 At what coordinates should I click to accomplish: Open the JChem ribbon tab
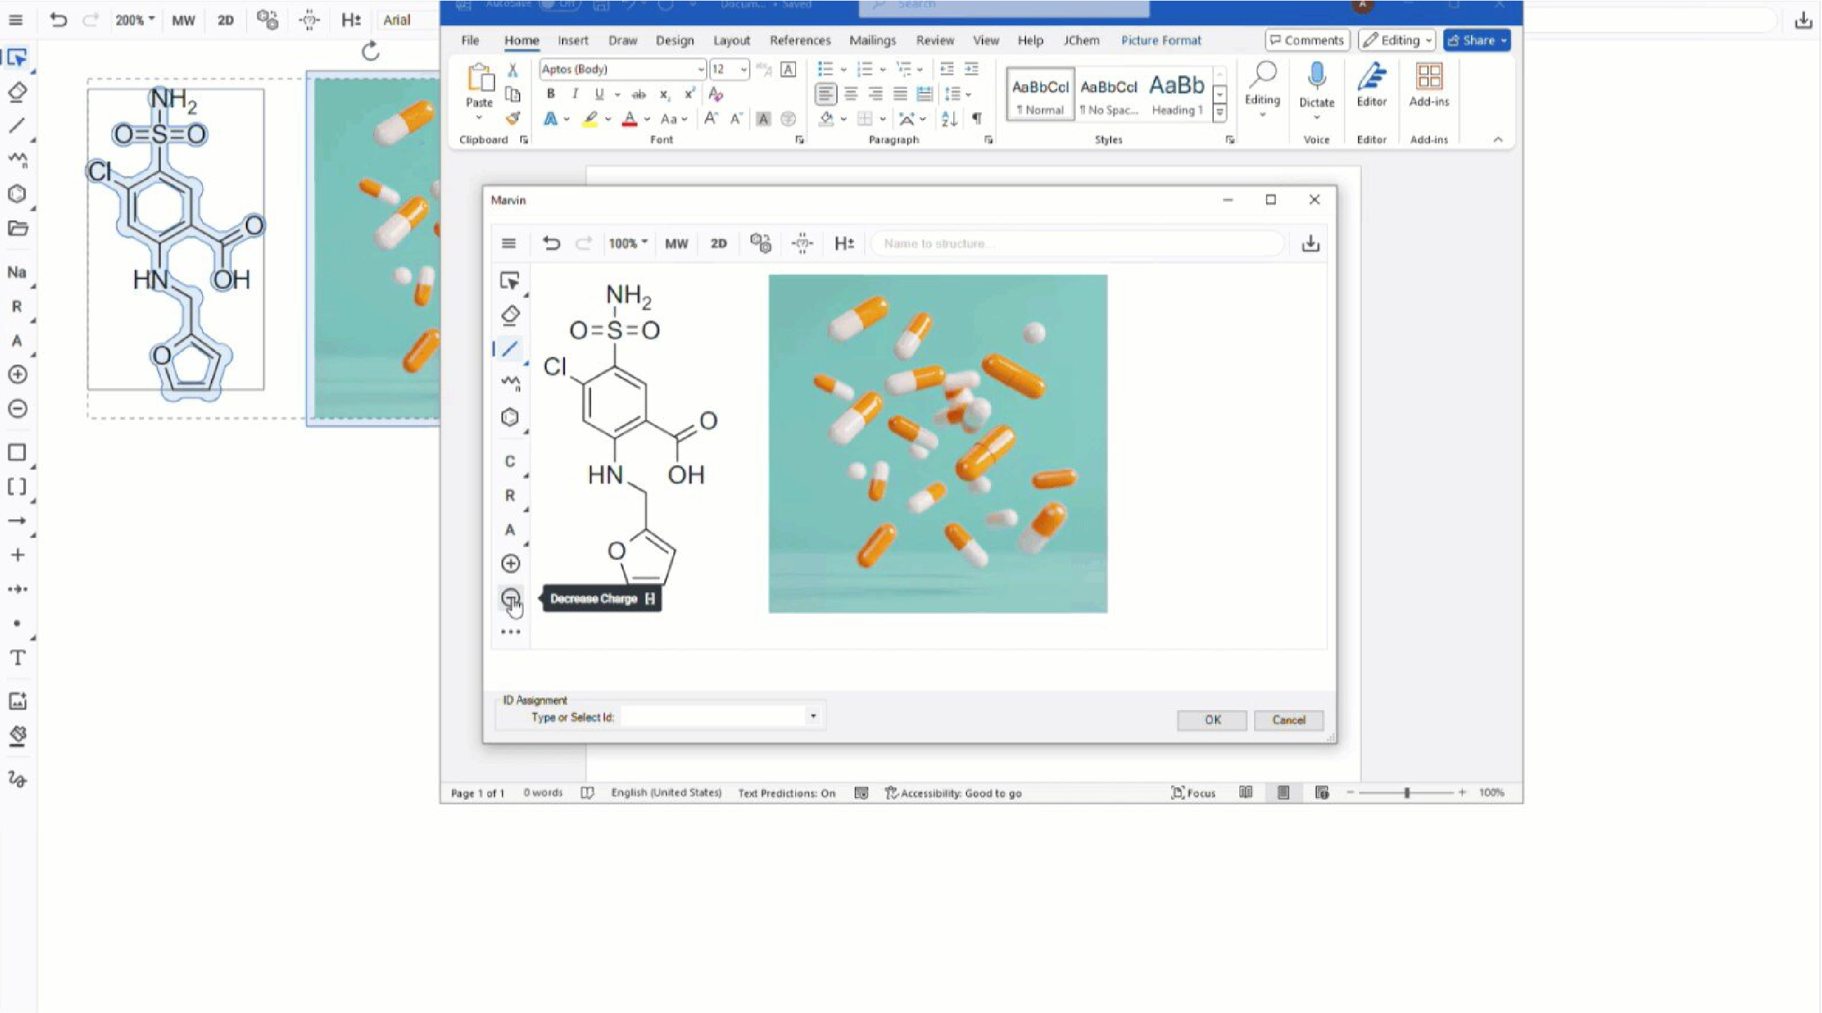1081,40
